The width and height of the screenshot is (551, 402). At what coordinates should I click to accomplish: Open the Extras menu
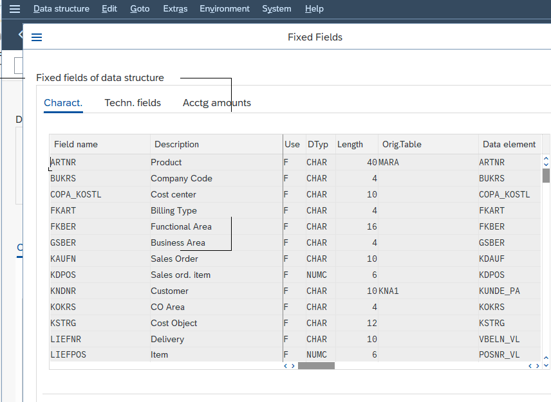(x=175, y=9)
